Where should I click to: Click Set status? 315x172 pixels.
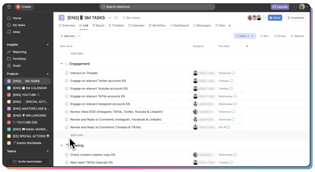pyautogui.click(x=131, y=18)
